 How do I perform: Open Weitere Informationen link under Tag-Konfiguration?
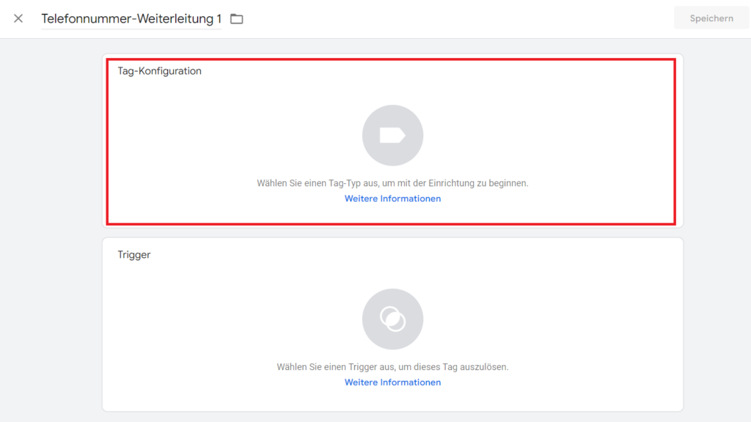coord(393,199)
